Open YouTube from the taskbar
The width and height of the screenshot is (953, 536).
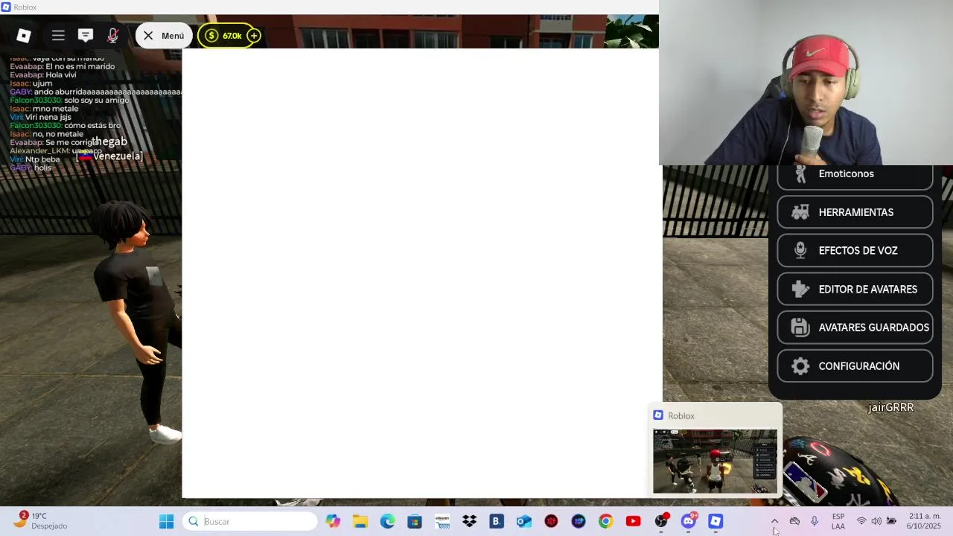pyautogui.click(x=633, y=522)
